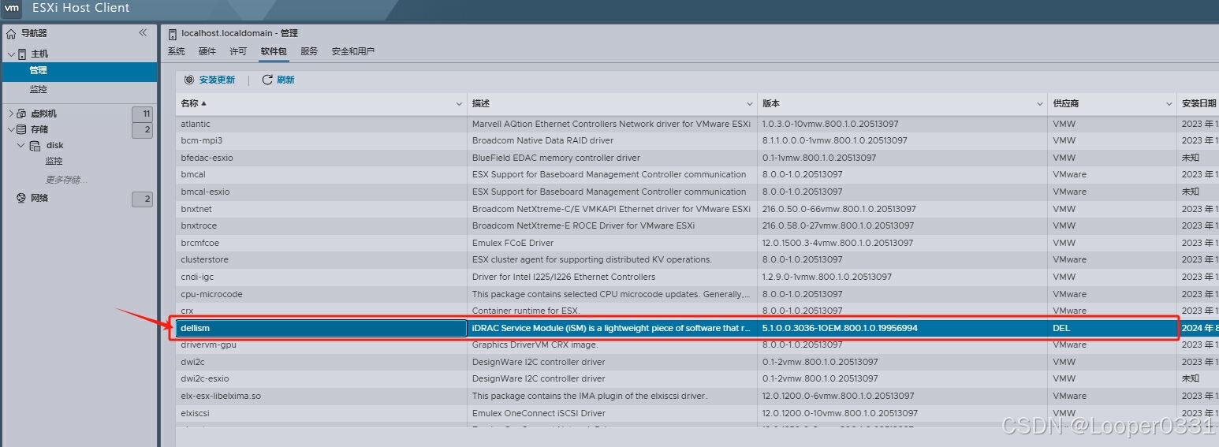The image size is (1219, 447).
Task: Select the bnxtnet package row
Action: [x=697, y=209]
